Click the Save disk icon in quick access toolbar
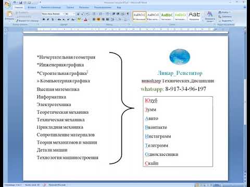Viewport: 250px width, 187px height. [21, 3]
